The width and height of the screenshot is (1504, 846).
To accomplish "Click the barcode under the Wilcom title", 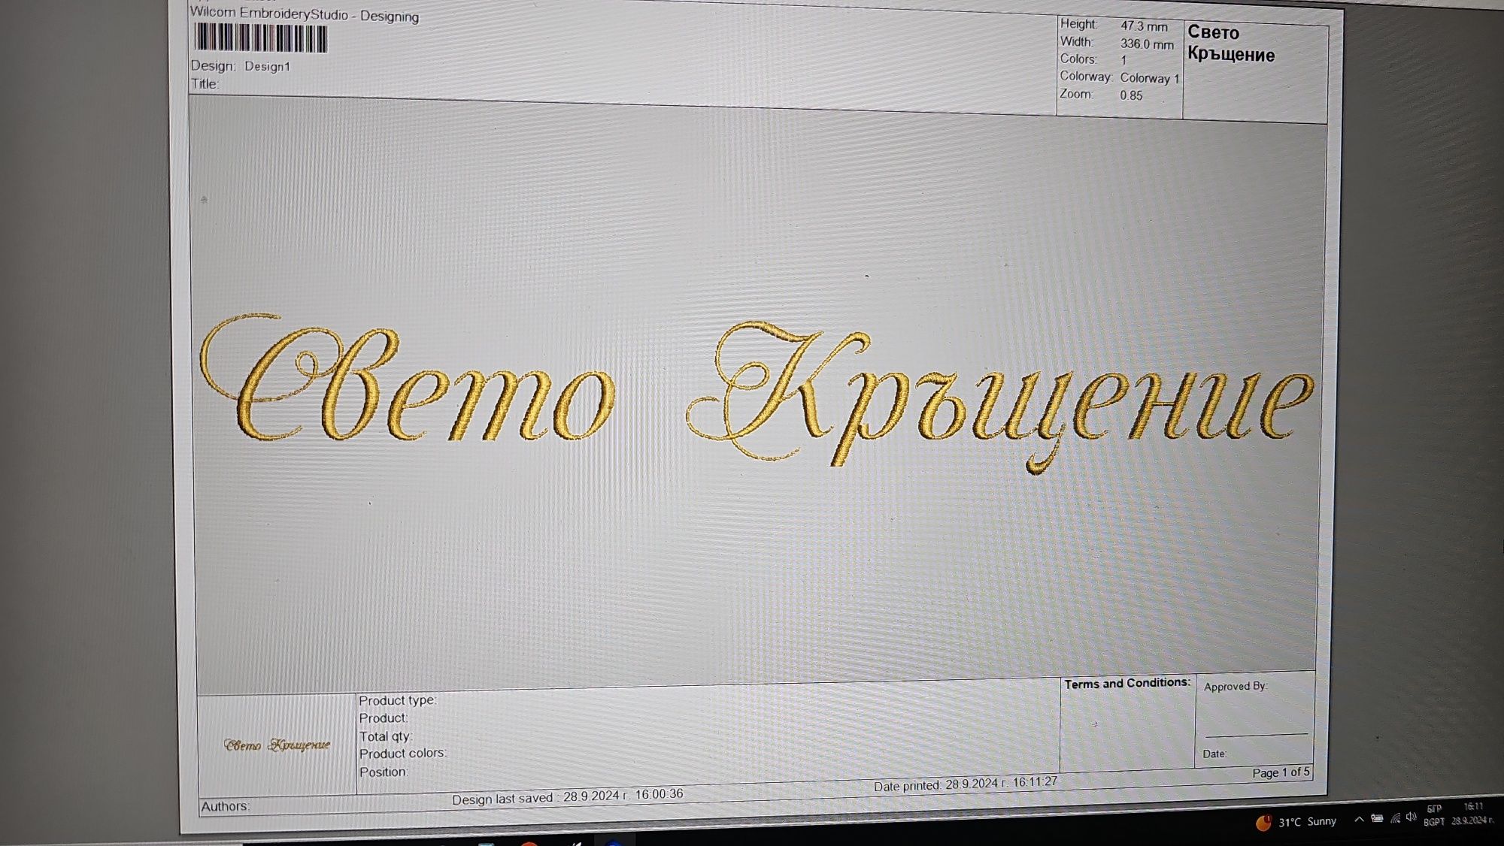I will 260,38.
